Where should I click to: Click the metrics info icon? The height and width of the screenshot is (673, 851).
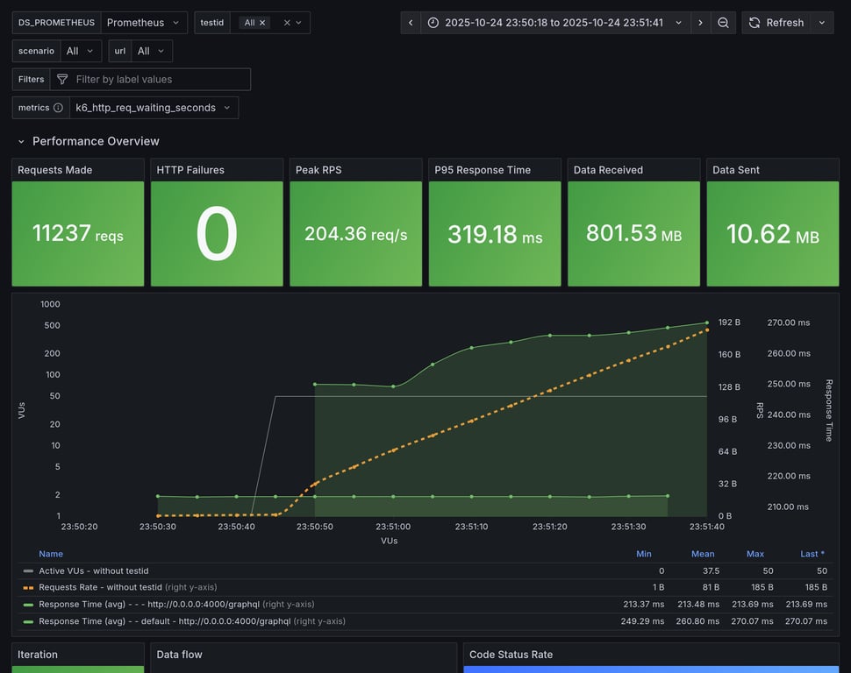[x=58, y=108]
